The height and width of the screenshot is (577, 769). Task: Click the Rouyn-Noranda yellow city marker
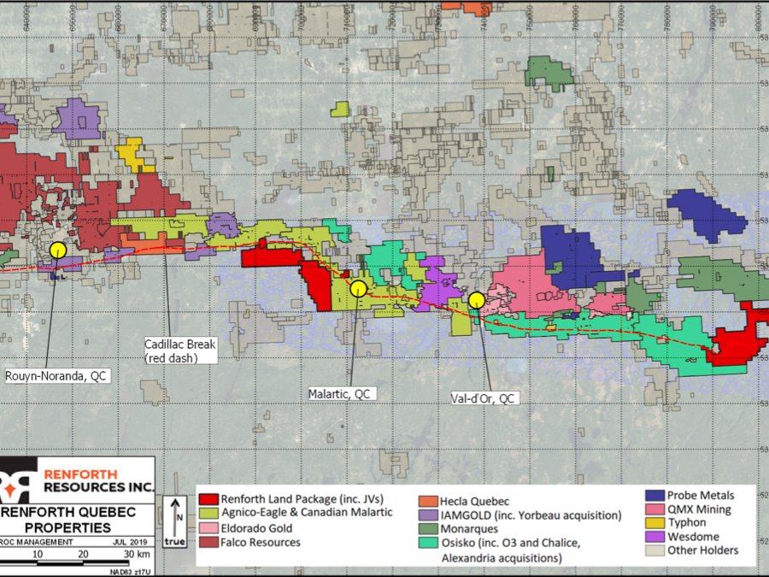click(58, 250)
